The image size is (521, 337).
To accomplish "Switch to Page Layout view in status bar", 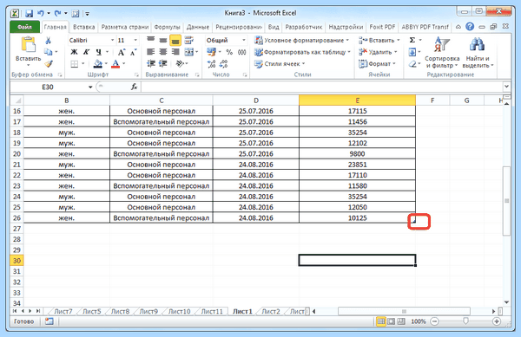I will pos(391,321).
